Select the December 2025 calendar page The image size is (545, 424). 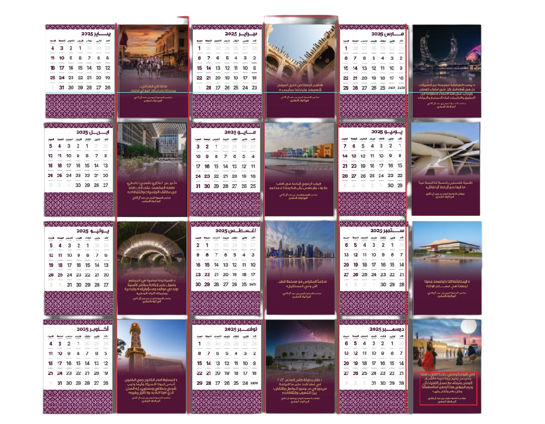[373, 365]
